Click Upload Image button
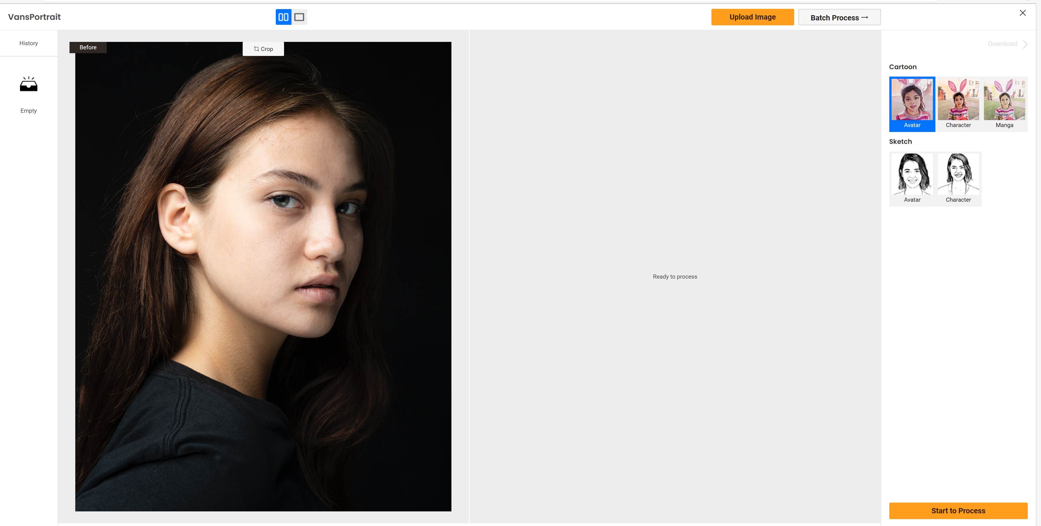 pos(752,17)
